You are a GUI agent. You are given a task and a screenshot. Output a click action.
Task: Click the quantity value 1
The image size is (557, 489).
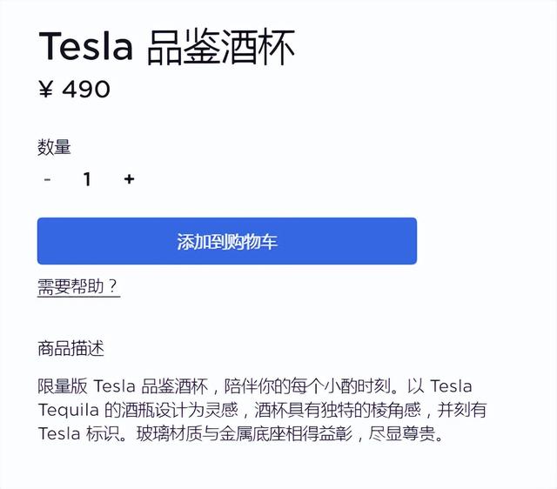click(x=87, y=179)
